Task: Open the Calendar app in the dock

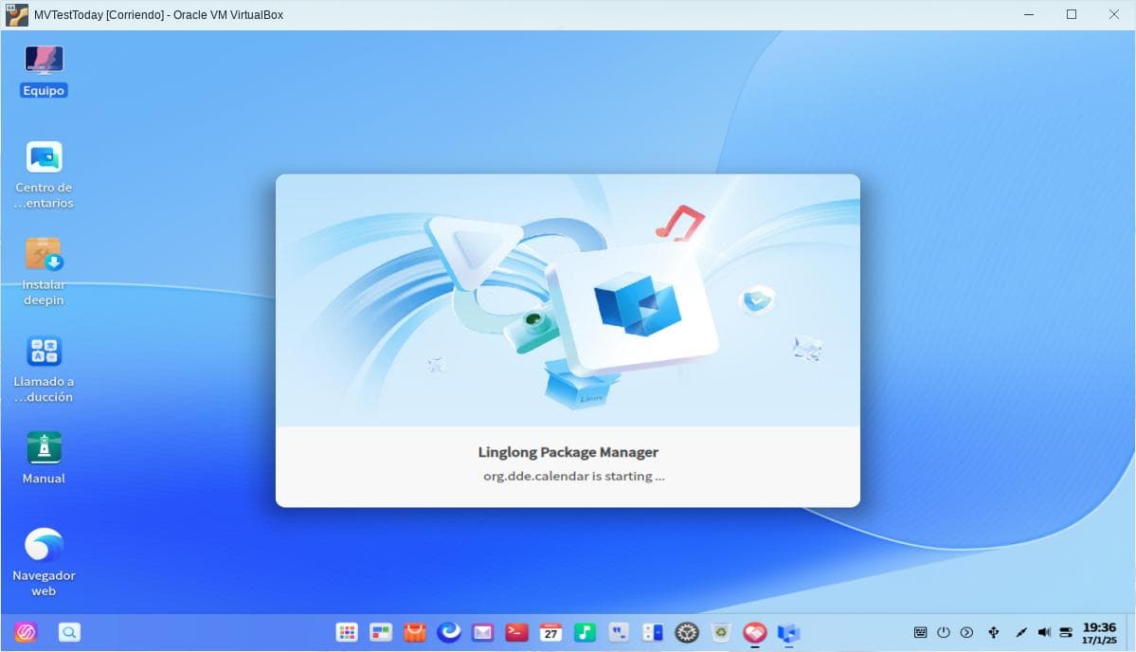Action: point(550,632)
